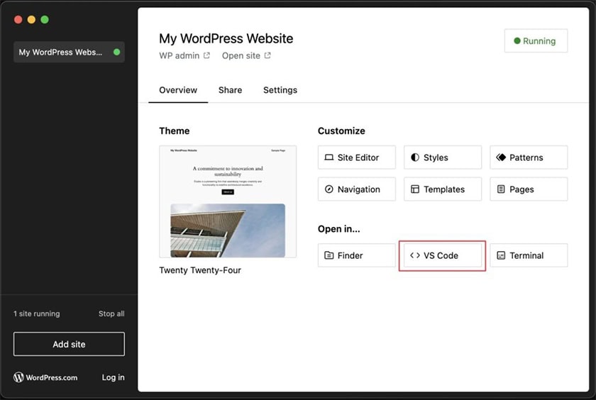This screenshot has height=400, width=596.
Task: Open site in Terminal
Action: [x=528, y=255]
